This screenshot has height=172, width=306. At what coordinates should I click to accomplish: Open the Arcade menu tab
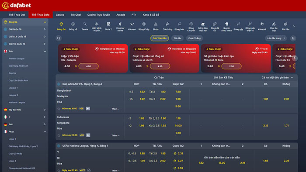[121, 15]
